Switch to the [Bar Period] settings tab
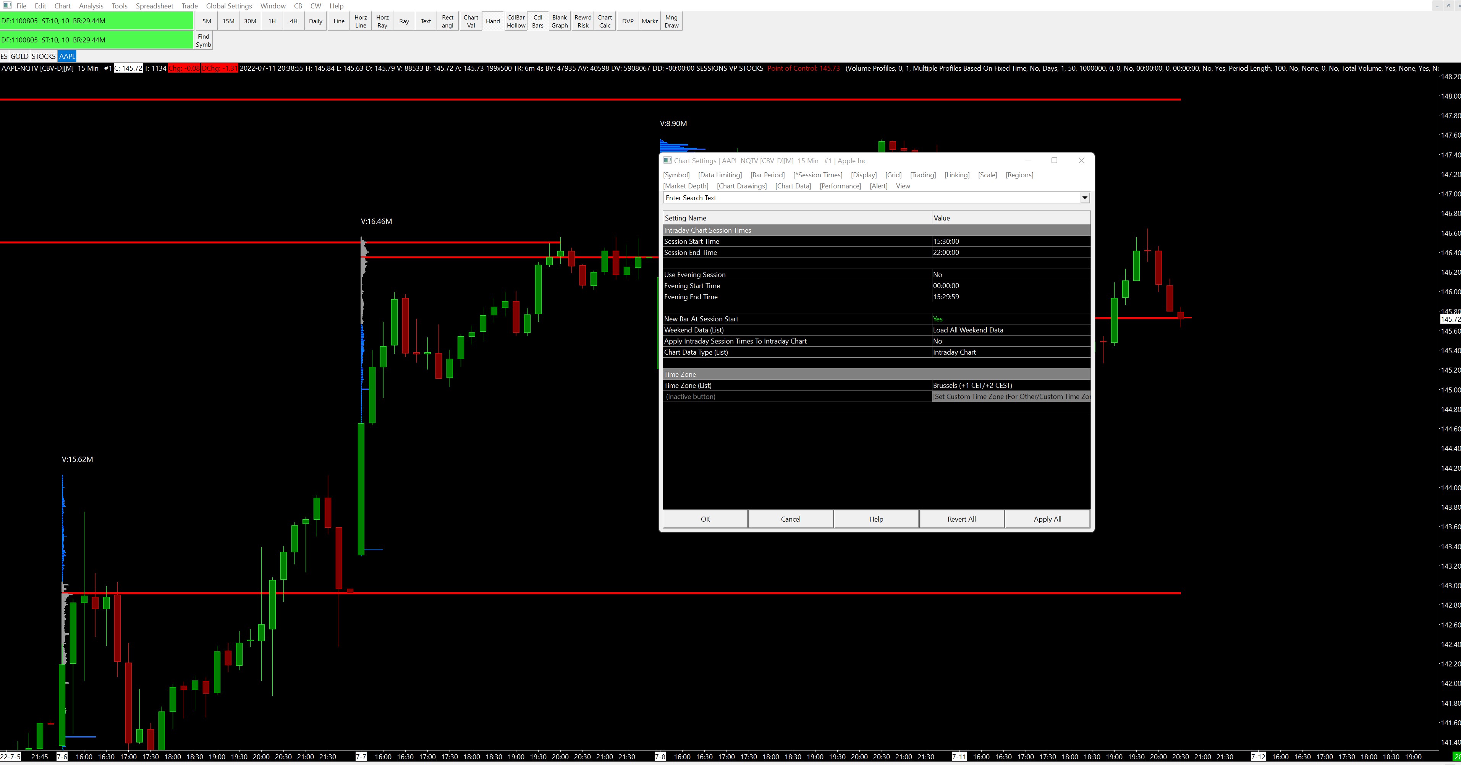1461x765 pixels. click(767, 175)
